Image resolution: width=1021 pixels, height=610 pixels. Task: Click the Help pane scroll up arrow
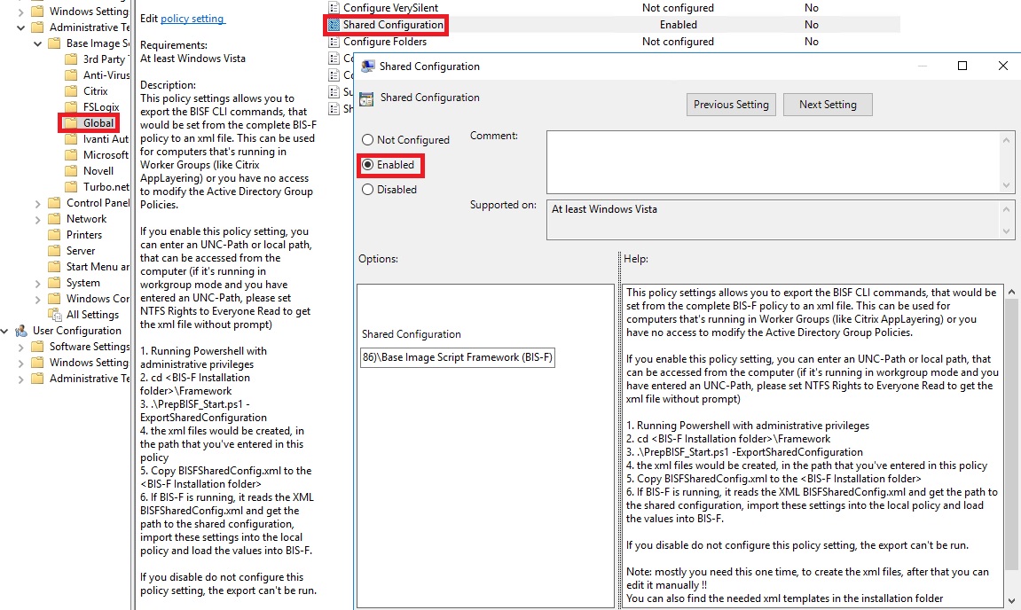1012,293
